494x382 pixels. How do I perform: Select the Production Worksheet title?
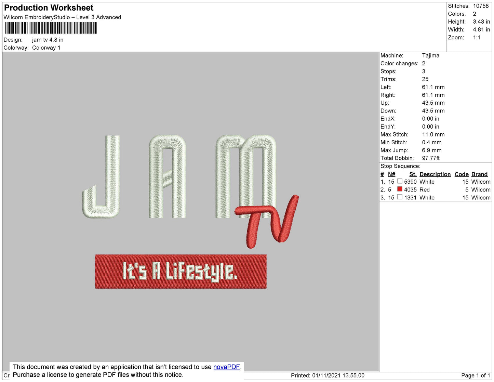49,8
